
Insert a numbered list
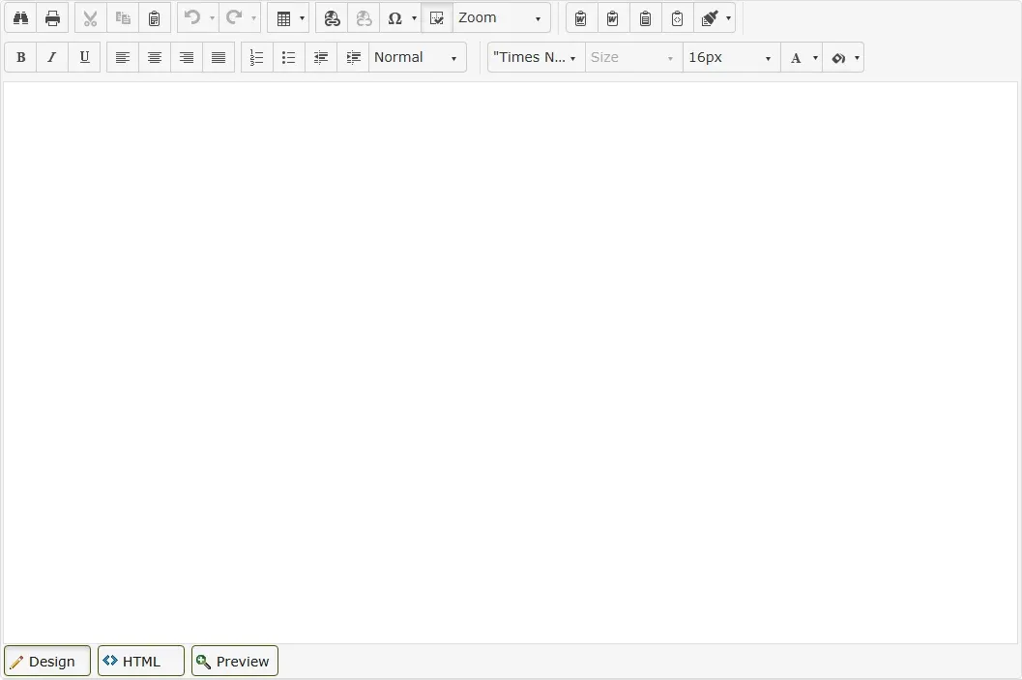point(257,57)
